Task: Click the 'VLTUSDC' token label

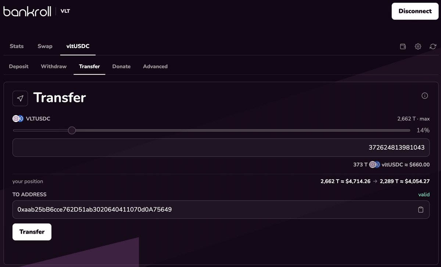Action: click(x=38, y=118)
